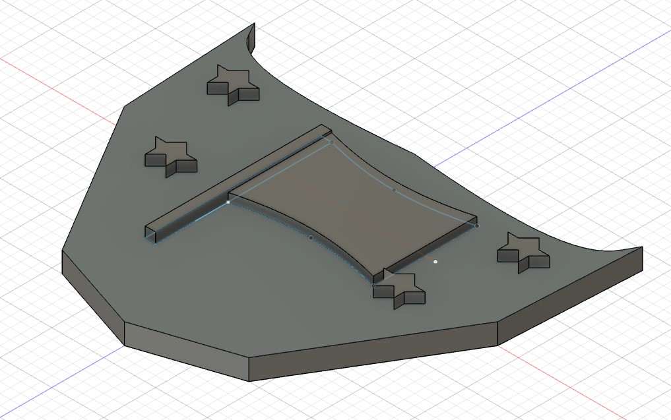Viewport: 671px width, 420px height.
Task: Select the longest front side face of the base plate
Action: pos(373,351)
